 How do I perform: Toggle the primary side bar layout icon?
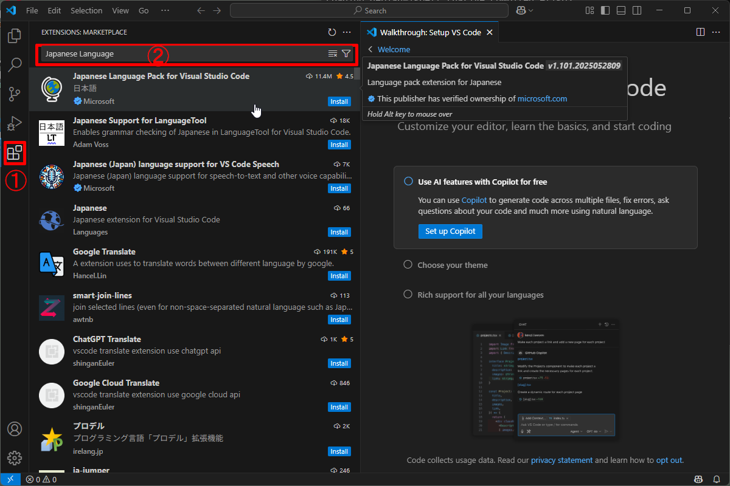[x=605, y=10]
